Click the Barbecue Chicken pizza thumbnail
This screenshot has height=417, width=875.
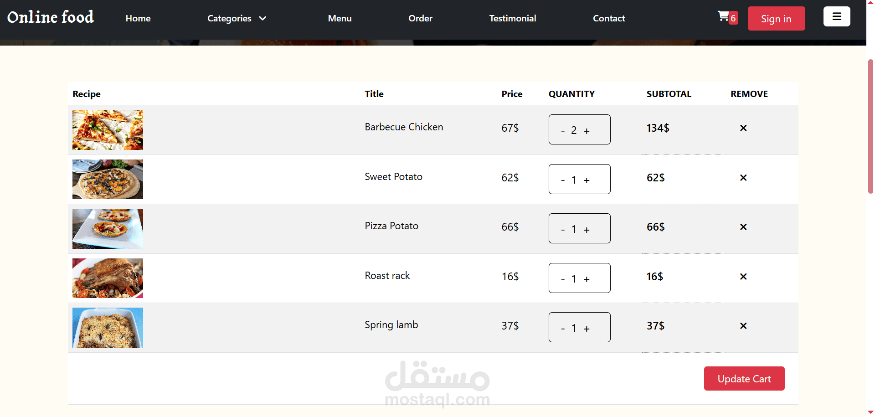click(x=108, y=130)
